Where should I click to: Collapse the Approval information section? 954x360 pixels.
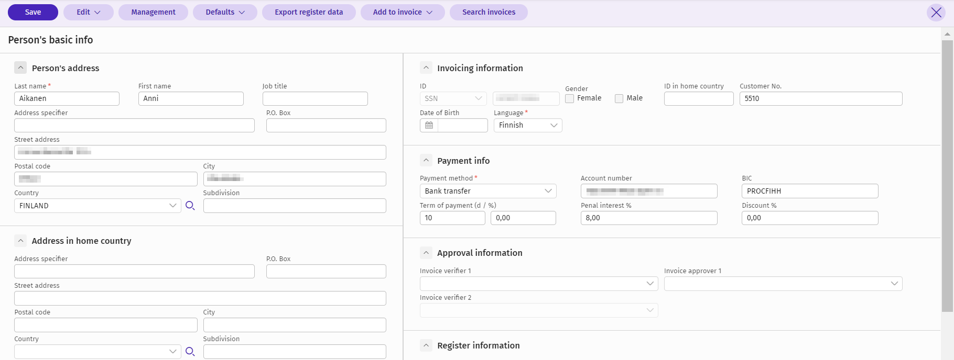pyautogui.click(x=426, y=253)
